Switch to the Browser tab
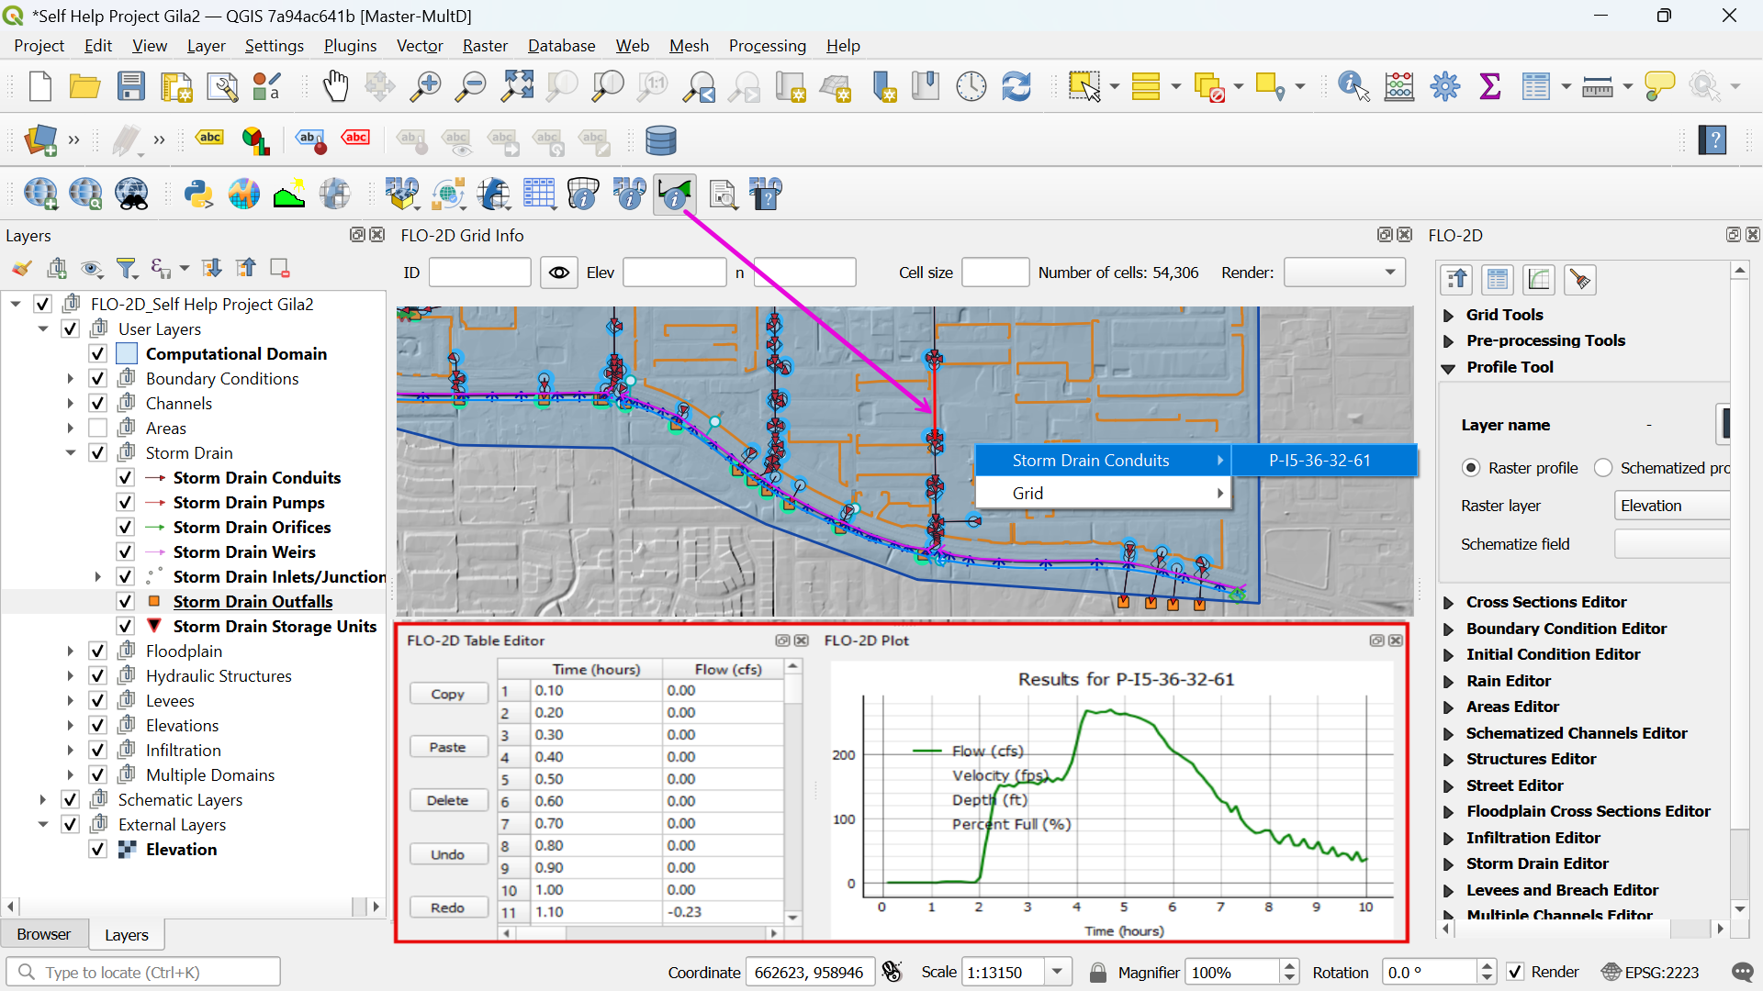 click(44, 934)
